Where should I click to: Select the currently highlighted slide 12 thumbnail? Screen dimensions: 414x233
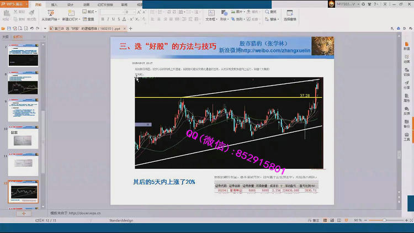point(23,191)
